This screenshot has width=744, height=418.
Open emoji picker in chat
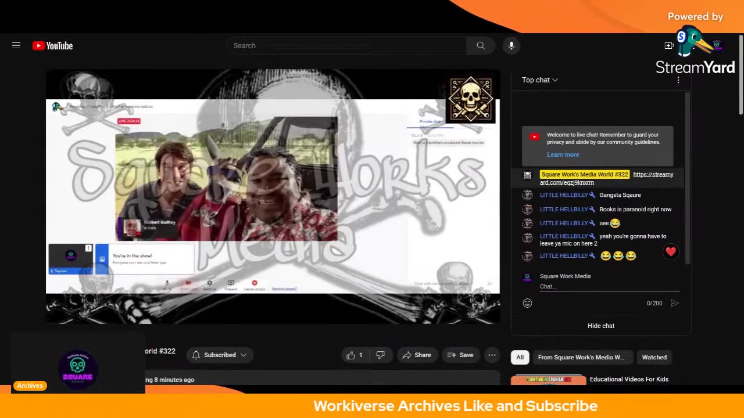coord(527,303)
